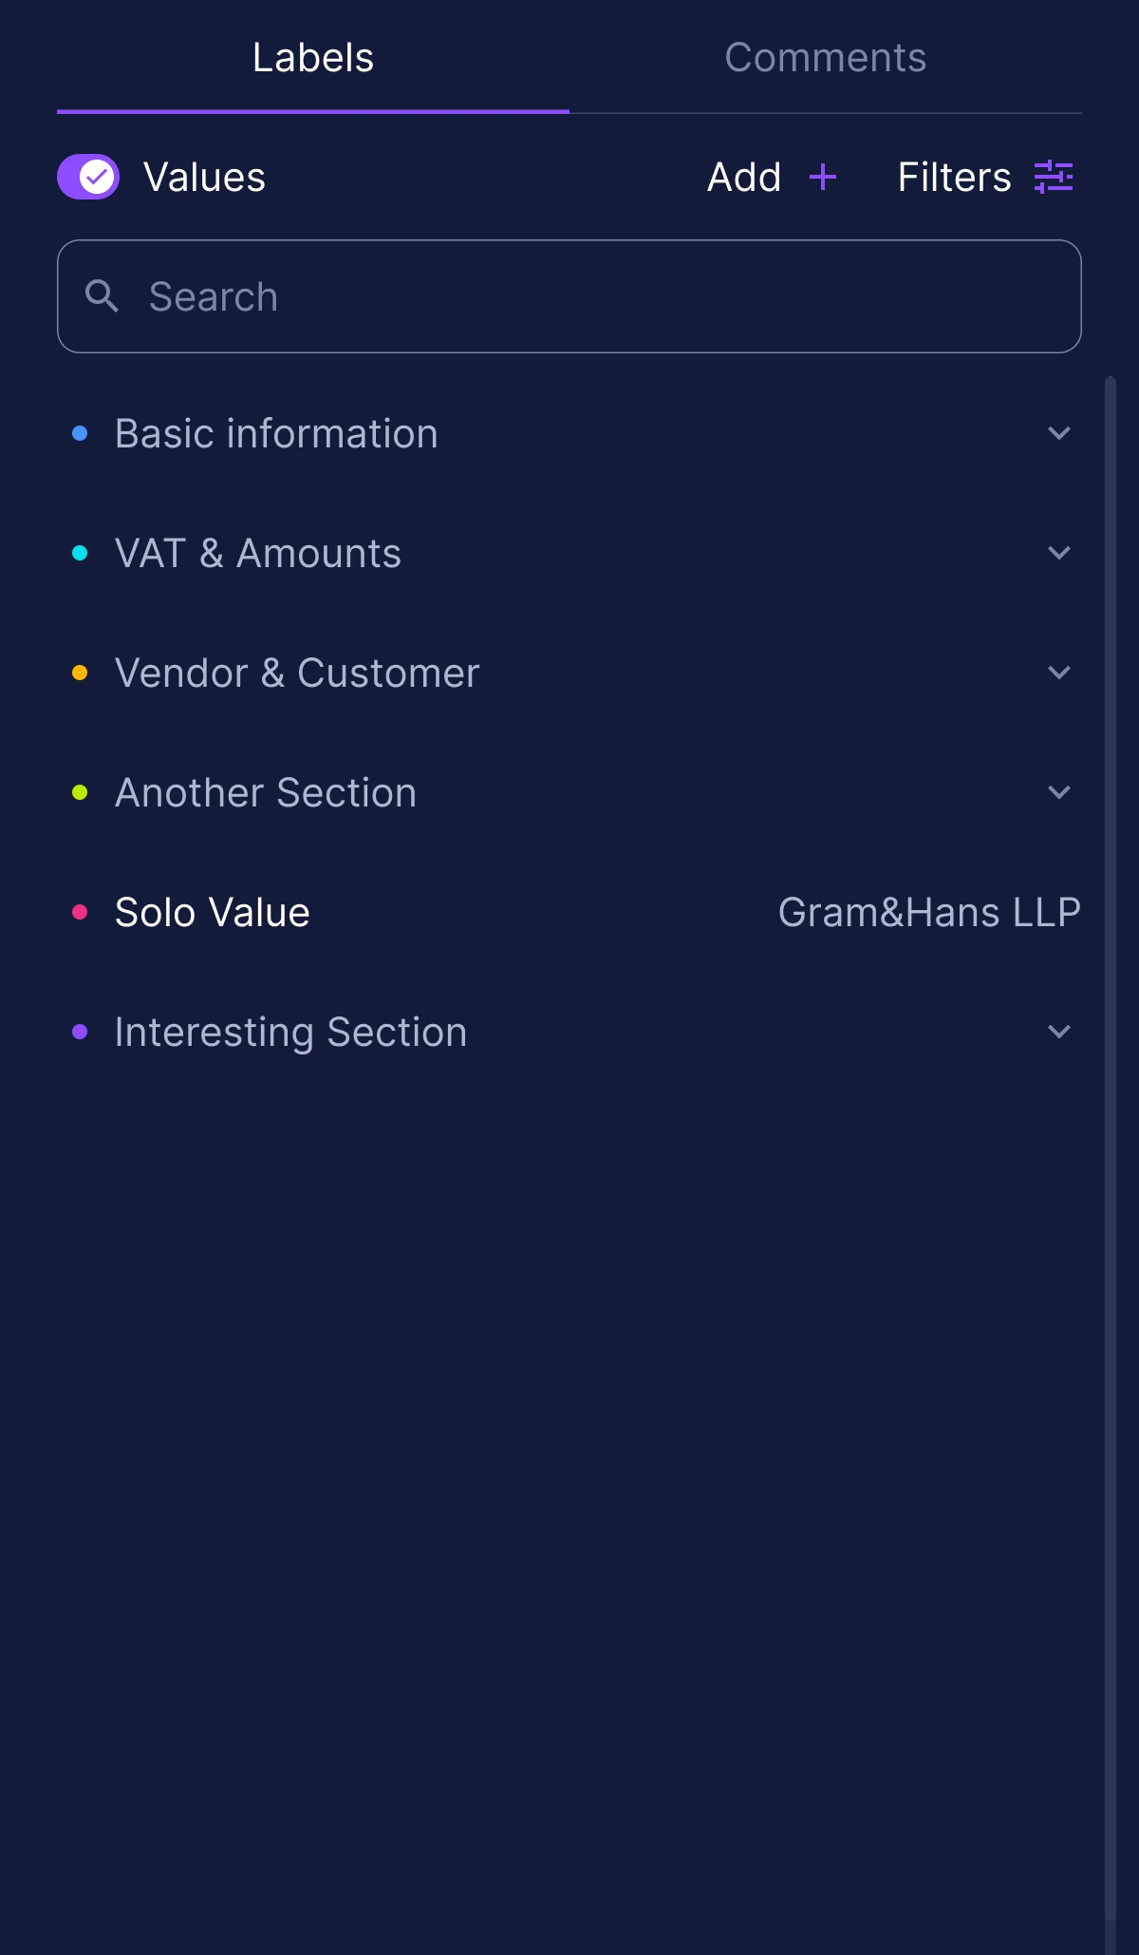
Task: Switch to the Comments tab
Action: pyautogui.click(x=826, y=58)
